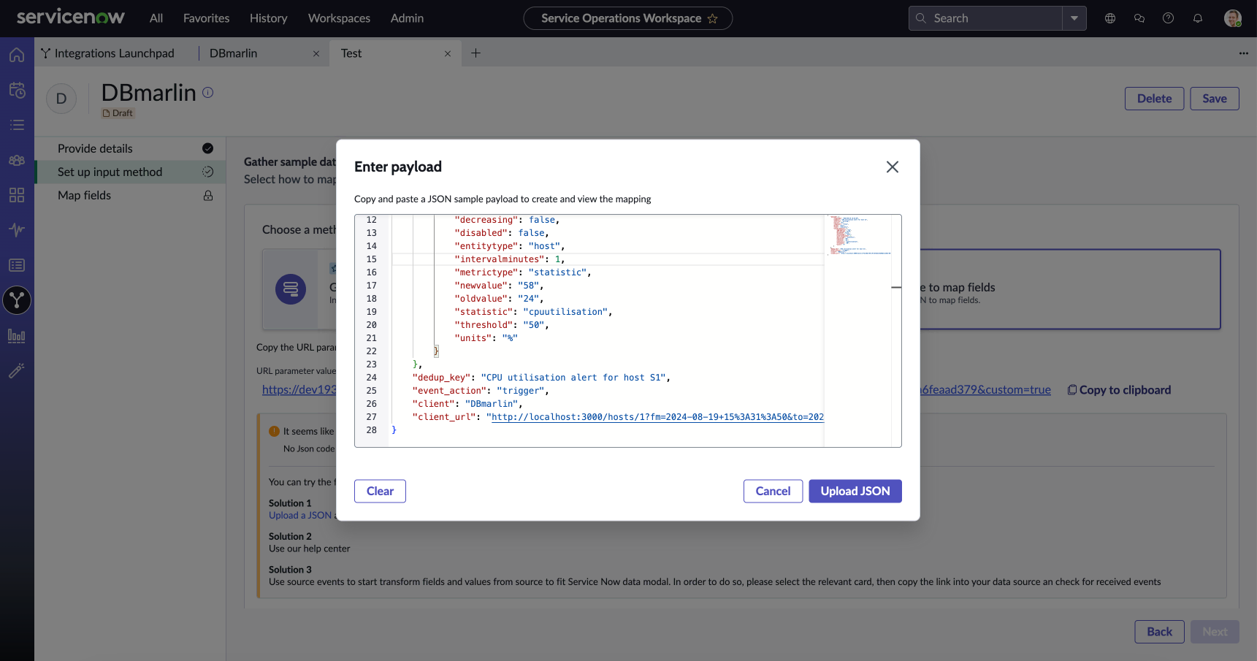Viewport: 1257px width, 661px height.
Task: Select the Set up input method step
Action: pyautogui.click(x=130, y=172)
